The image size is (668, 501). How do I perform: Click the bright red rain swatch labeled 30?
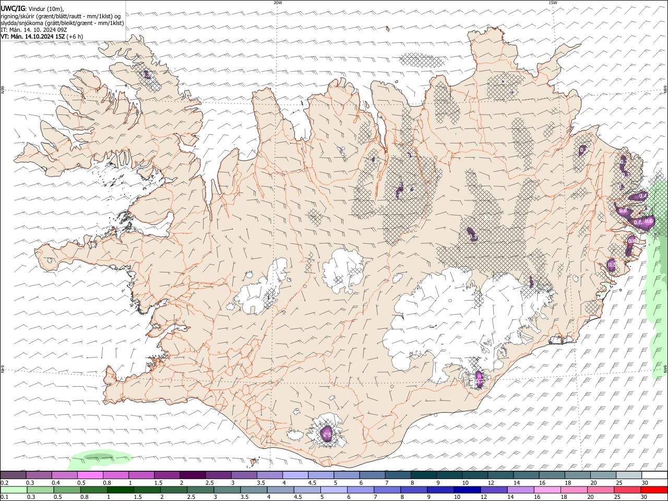click(x=654, y=490)
